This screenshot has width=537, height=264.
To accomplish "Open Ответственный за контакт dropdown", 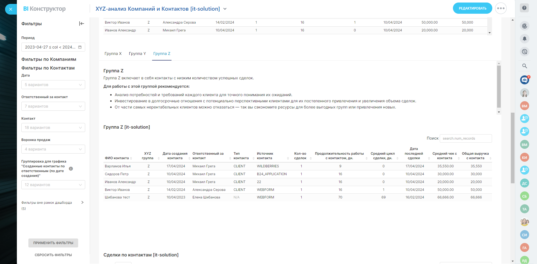I will 53,106.
